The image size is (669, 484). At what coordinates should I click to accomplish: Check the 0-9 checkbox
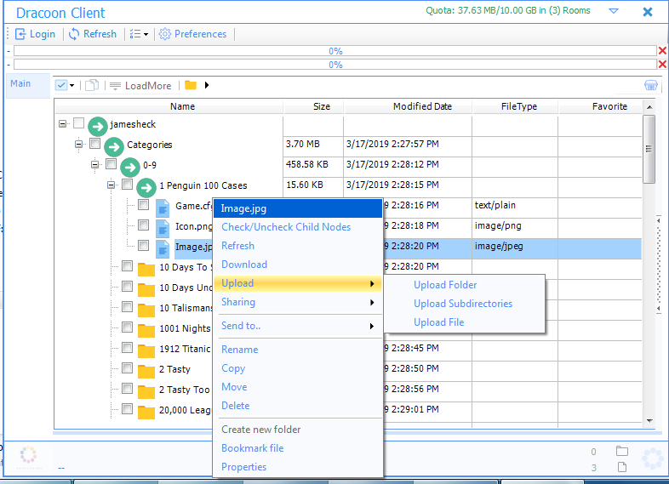click(x=111, y=164)
